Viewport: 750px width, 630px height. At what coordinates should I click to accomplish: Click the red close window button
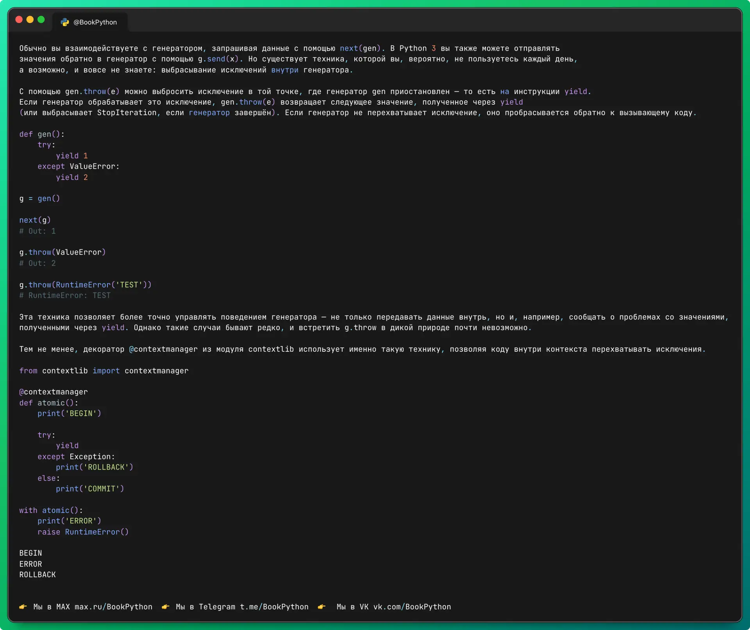click(19, 20)
